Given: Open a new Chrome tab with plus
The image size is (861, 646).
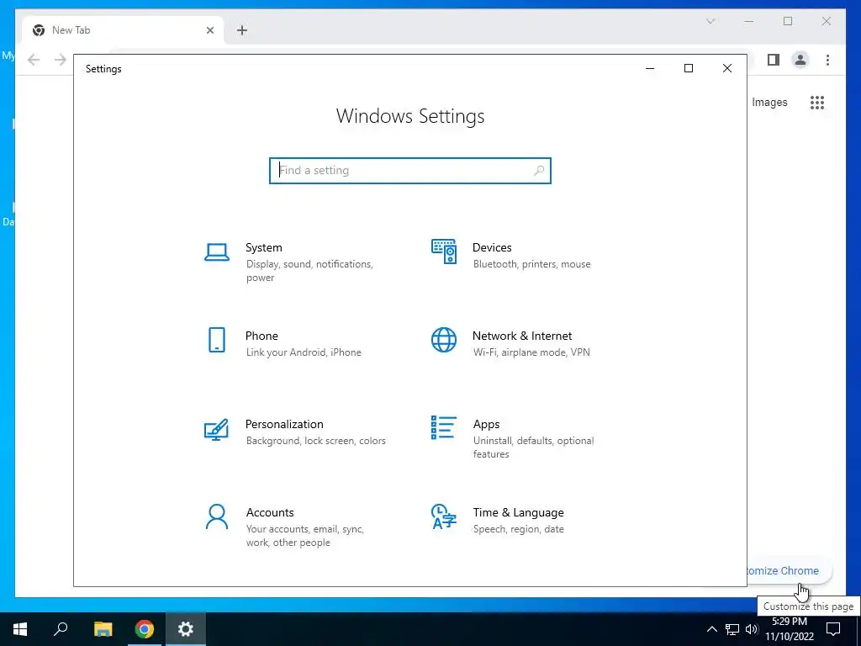Looking at the screenshot, I should tap(242, 30).
